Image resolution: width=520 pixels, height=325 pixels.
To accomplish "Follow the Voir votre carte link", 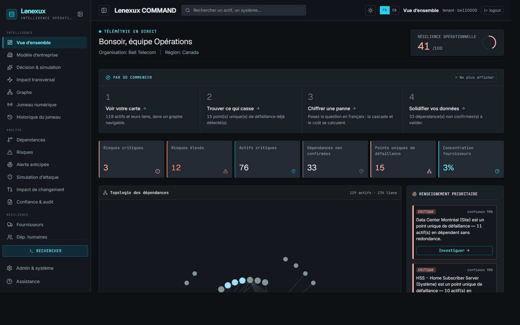I will coord(126,109).
